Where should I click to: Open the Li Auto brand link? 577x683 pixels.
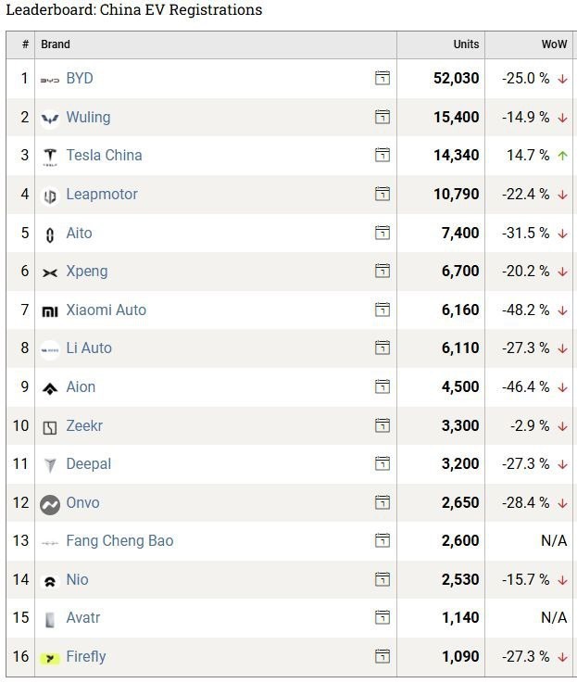pos(89,348)
